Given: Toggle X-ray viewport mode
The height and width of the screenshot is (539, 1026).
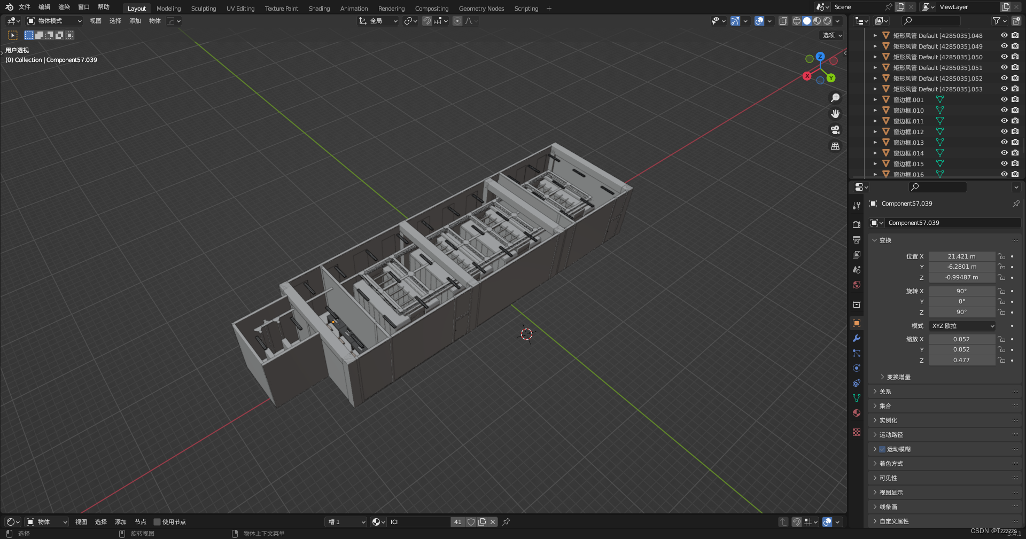Looking at the screenshot, I should (783, 21).
